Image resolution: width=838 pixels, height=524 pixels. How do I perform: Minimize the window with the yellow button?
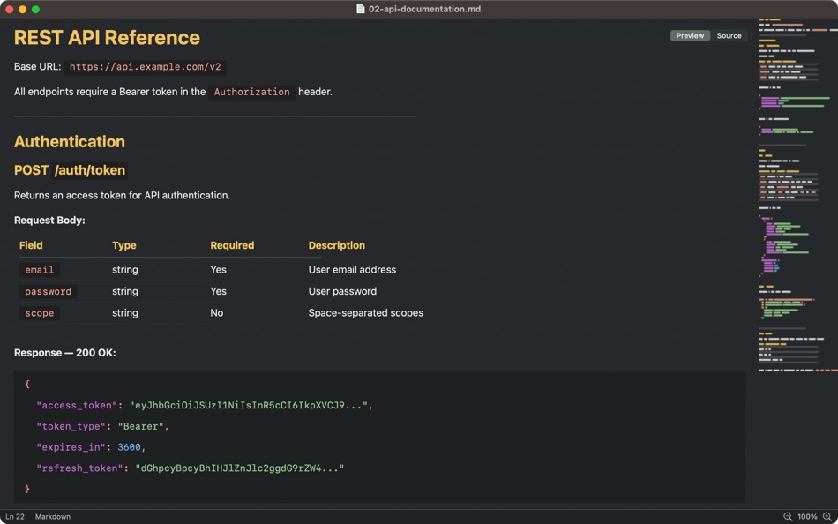22,9
